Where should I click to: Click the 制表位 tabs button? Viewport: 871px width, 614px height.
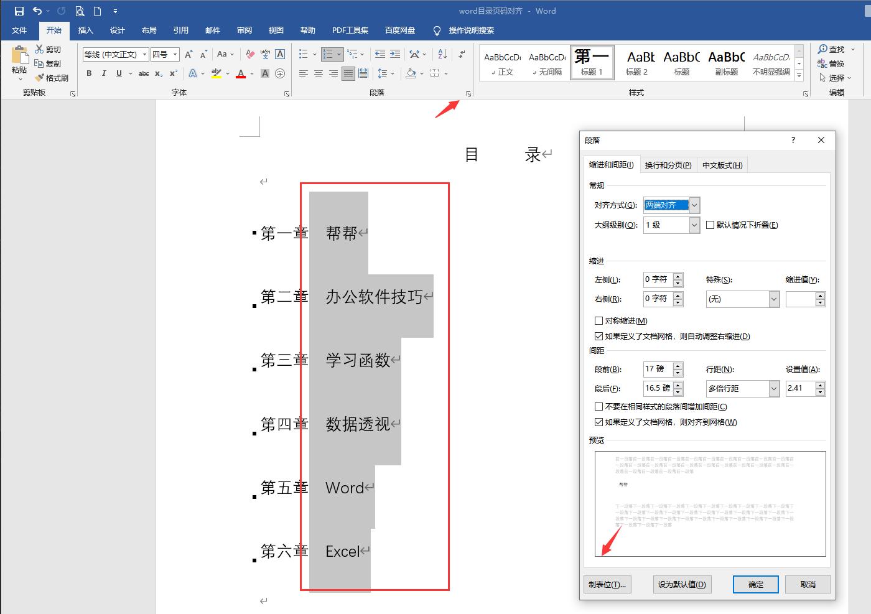click(x=607, y=584)
